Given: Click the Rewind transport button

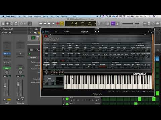Looking at the screenshot, I should click(x=41, y=23).
